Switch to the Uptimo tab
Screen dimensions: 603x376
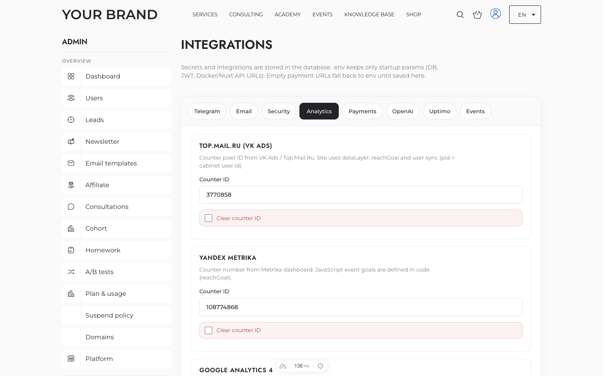[x=440, y=111]
